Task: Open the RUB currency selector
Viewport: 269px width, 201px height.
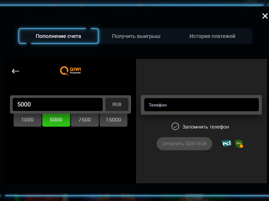Action: (x=117, y=104)
